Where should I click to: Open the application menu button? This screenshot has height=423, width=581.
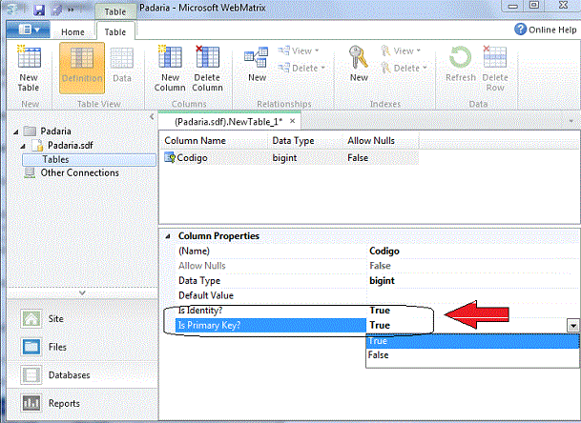point(29,30)
